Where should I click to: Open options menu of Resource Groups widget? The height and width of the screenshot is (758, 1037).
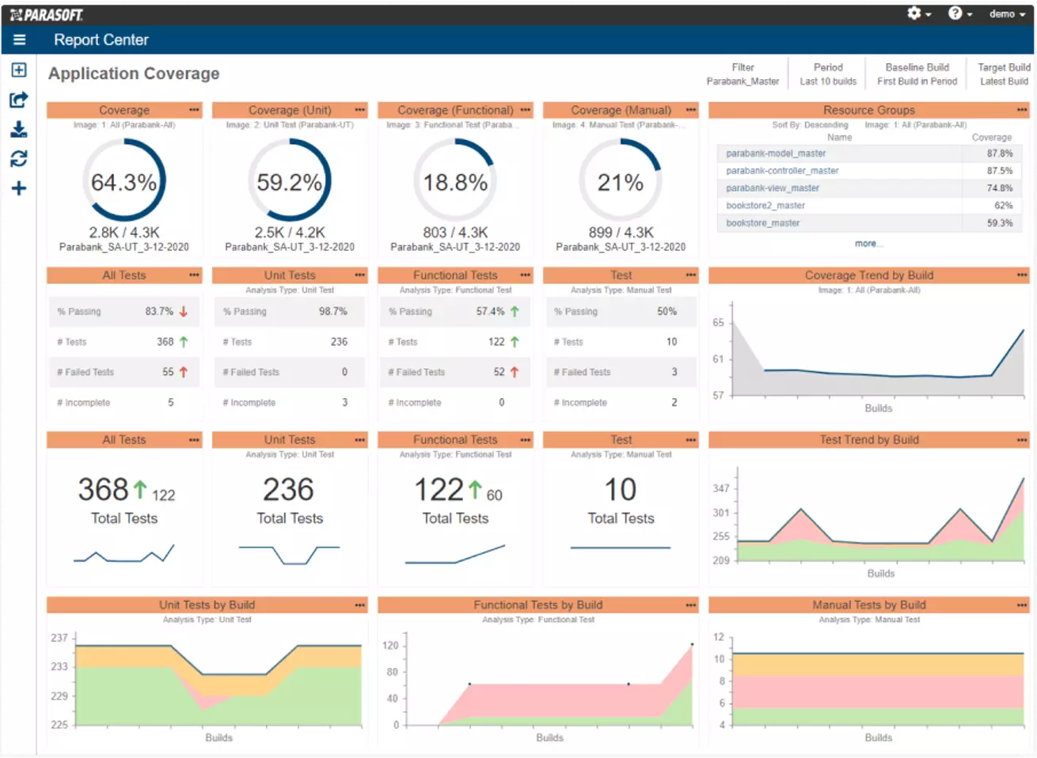(1022, 110)
